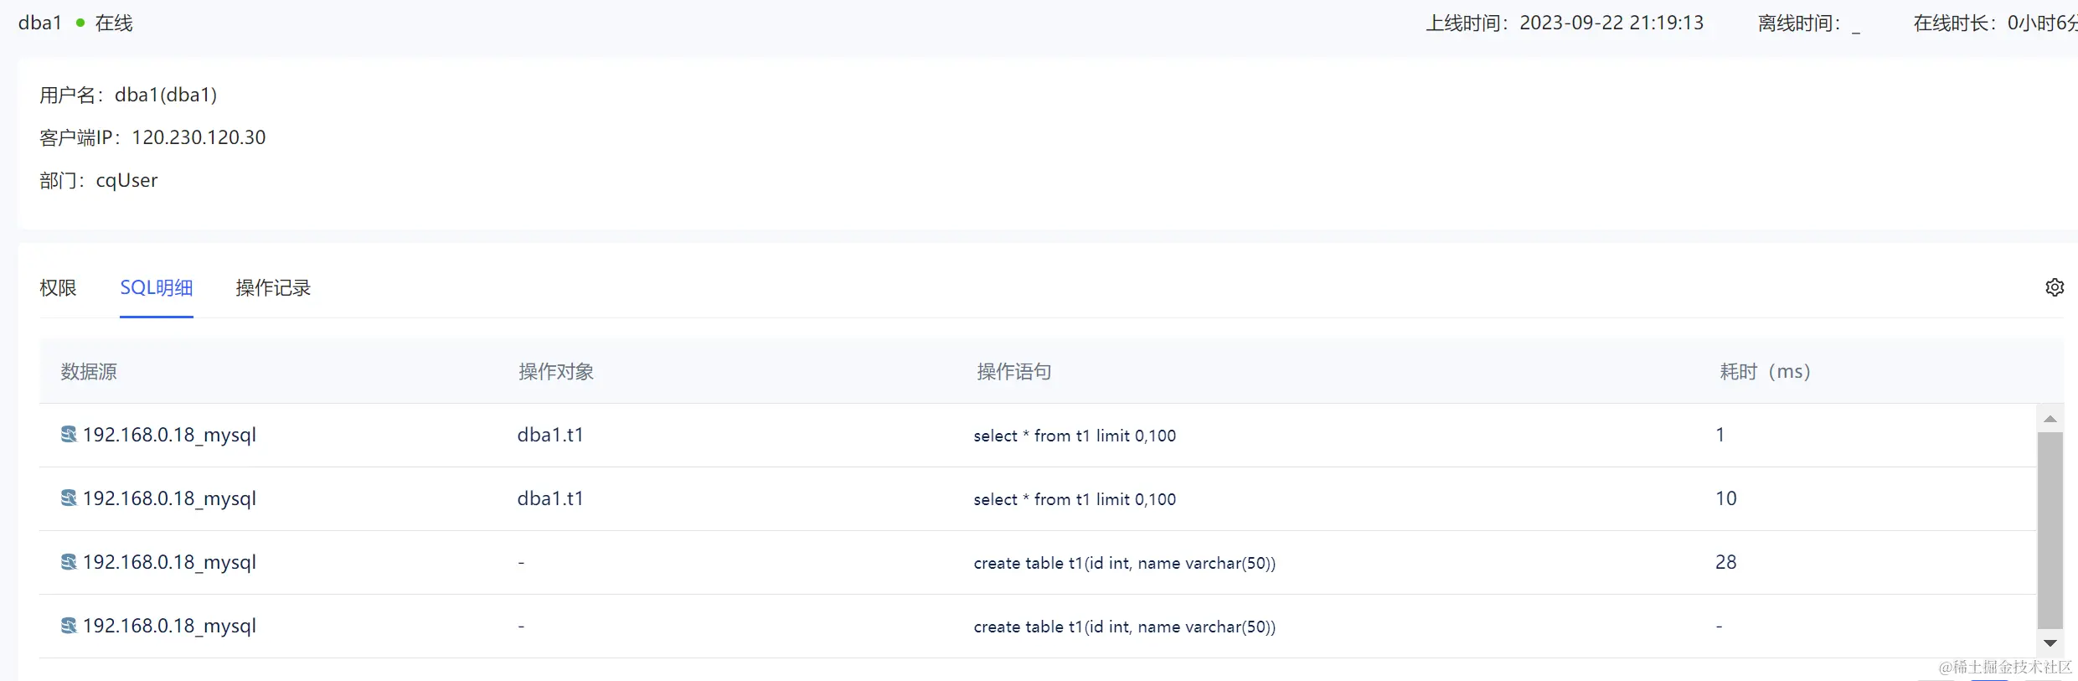The width and height of the screenshot is (2078, 681).
Task: Click the green online status dot
Action: click(80, 23)
